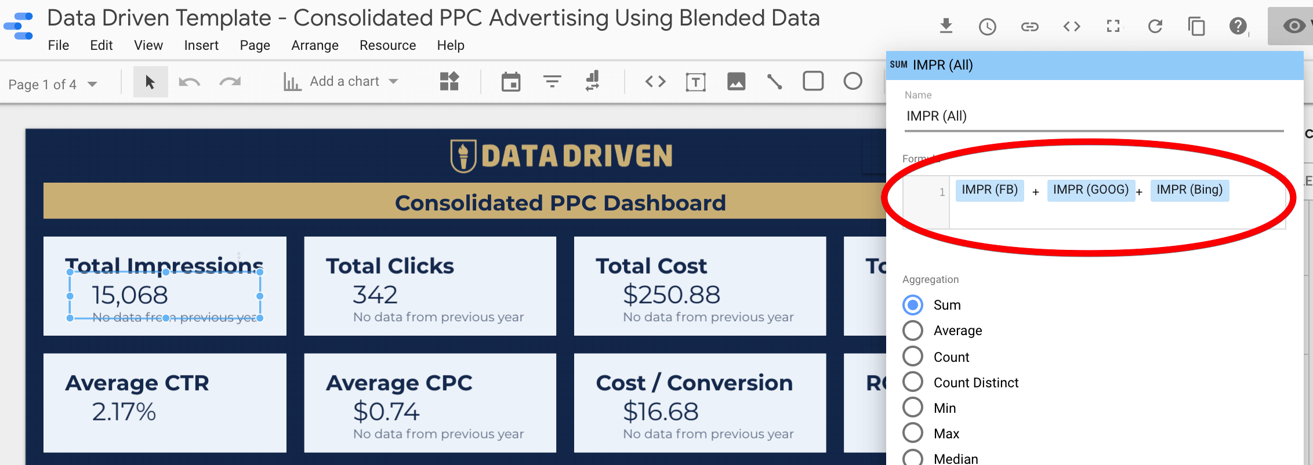Open community visualizations and components icon
Screen dimensions: 1313x465
(449, 81)
